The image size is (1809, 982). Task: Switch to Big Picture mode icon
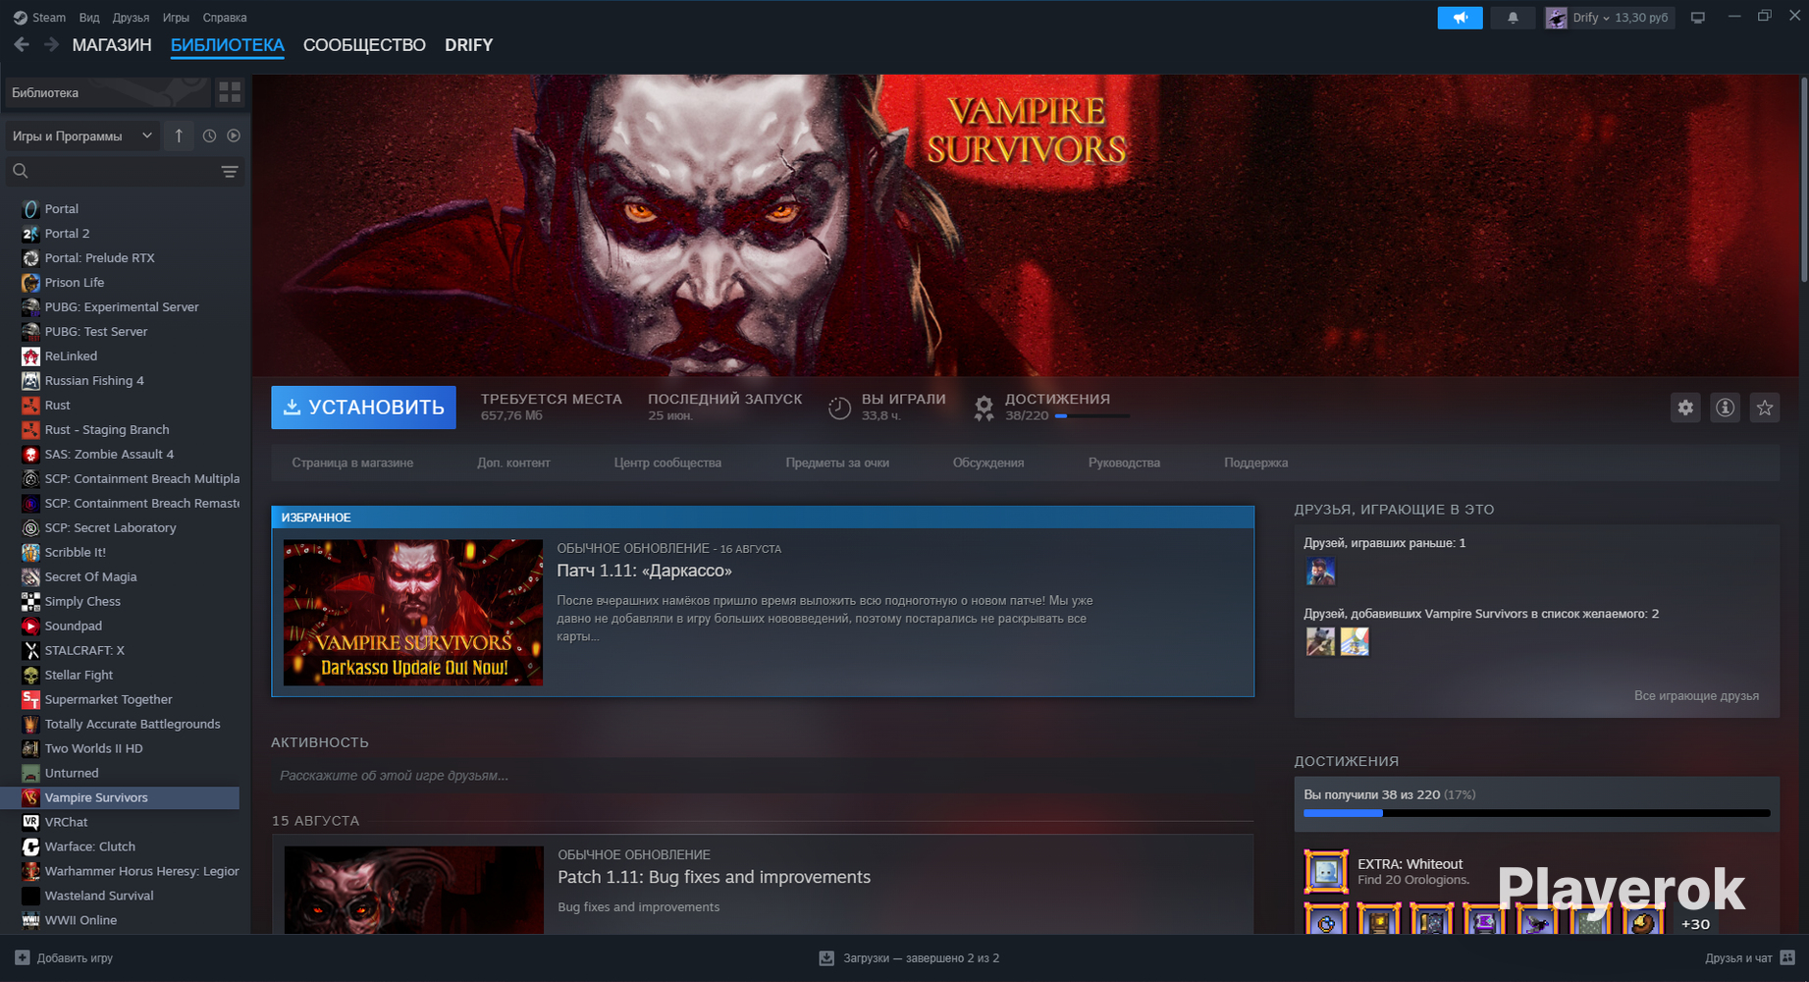tap(1698, 18)
